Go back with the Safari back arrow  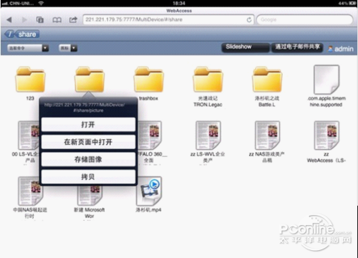(x=9, y=19)
